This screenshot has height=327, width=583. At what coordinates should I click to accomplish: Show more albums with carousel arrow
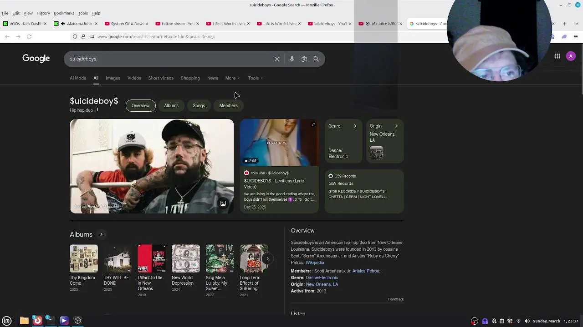tap(267, 259)
